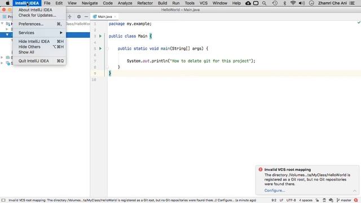Click the expand/collapse all icon in Project toolbar

[x=69, y=16]
